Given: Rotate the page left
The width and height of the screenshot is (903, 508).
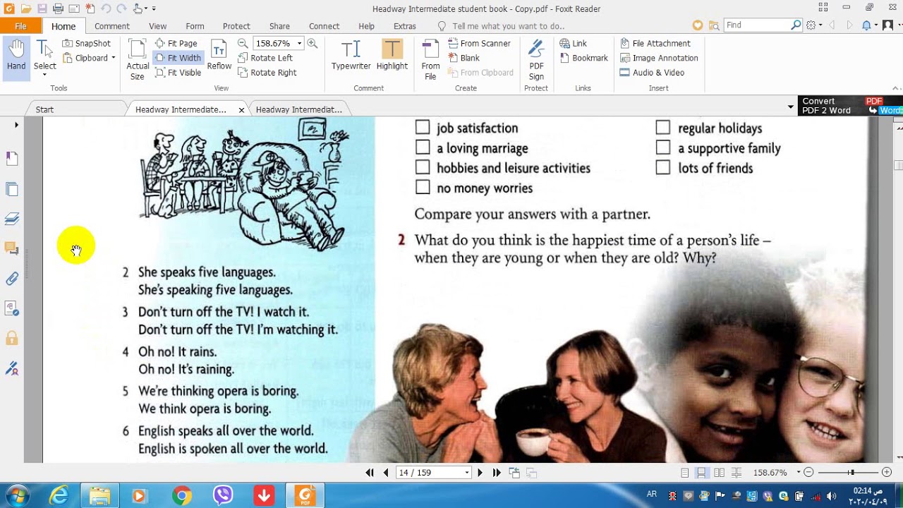Looking at the screenshot, I should pos(265,58).
